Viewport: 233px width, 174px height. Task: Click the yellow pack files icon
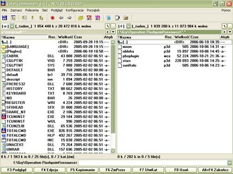point(81,18)
